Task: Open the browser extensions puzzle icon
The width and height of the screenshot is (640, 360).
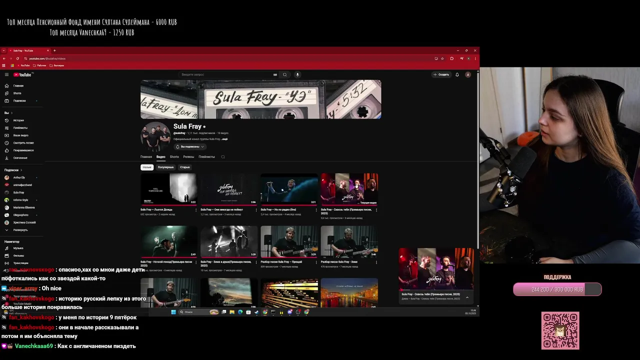Action: pos(451,58)
